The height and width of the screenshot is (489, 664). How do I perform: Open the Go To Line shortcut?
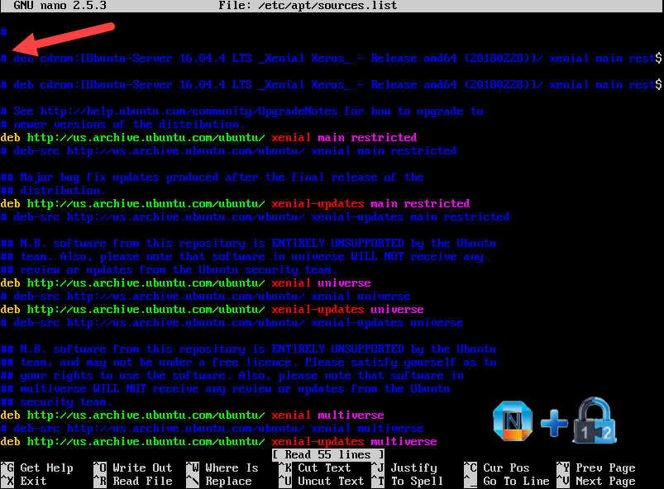506,481
